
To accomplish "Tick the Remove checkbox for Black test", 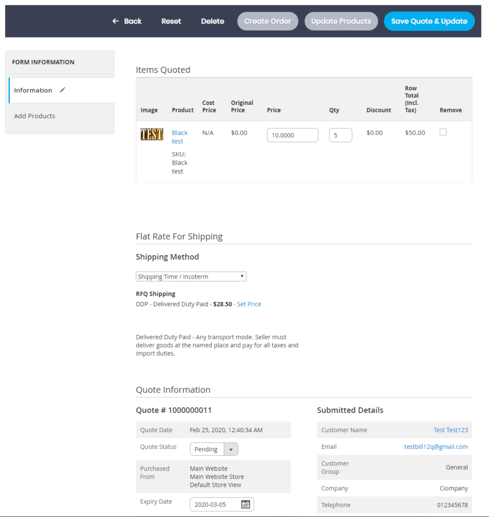I will [x=443, y=132].
